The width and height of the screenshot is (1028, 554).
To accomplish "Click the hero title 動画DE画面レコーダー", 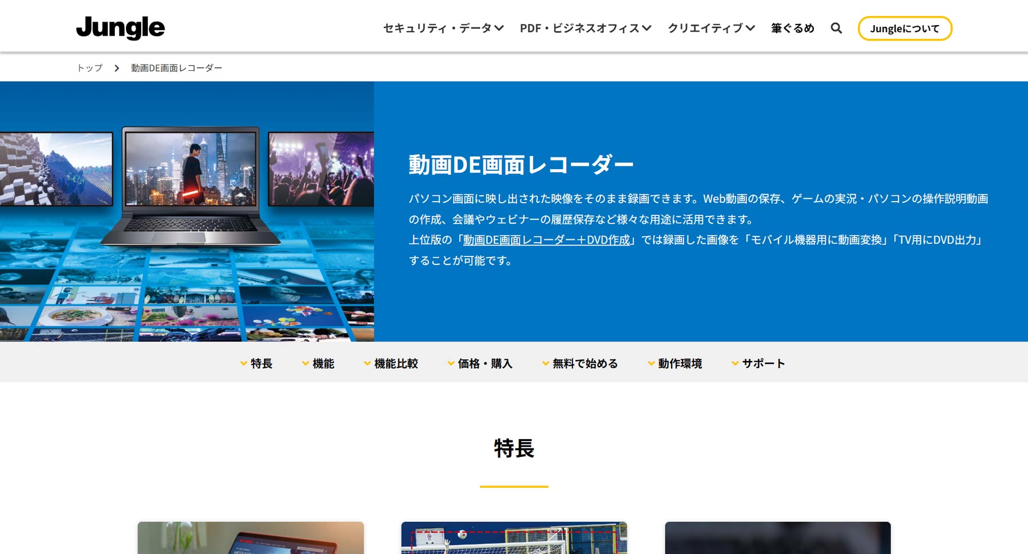I will click(521, 164).
